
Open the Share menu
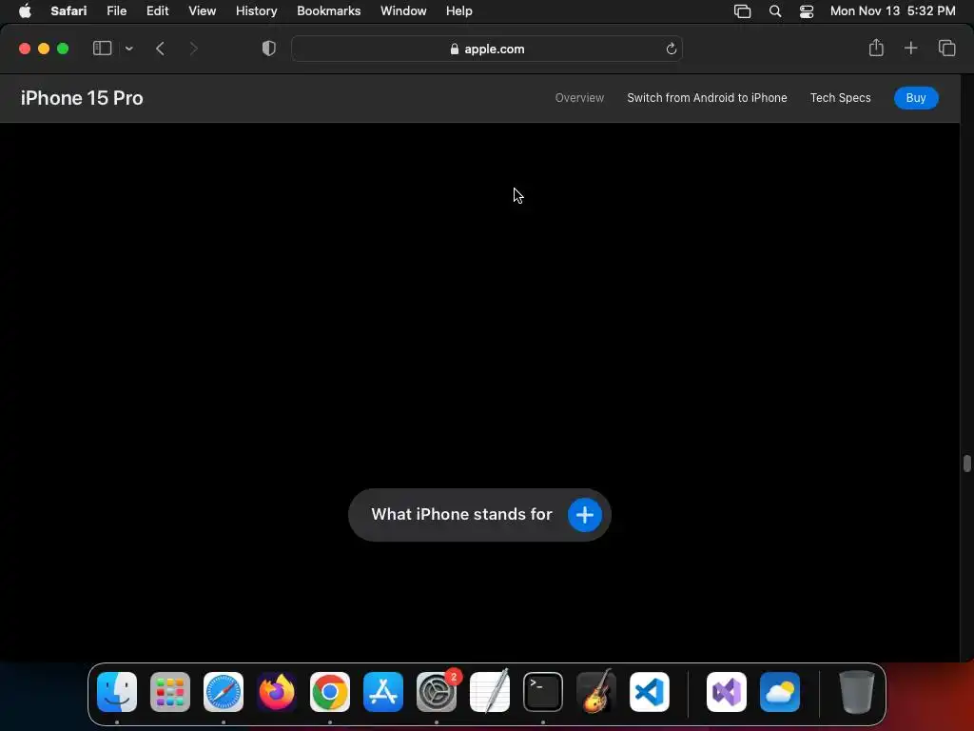click(x=876, y=48)
